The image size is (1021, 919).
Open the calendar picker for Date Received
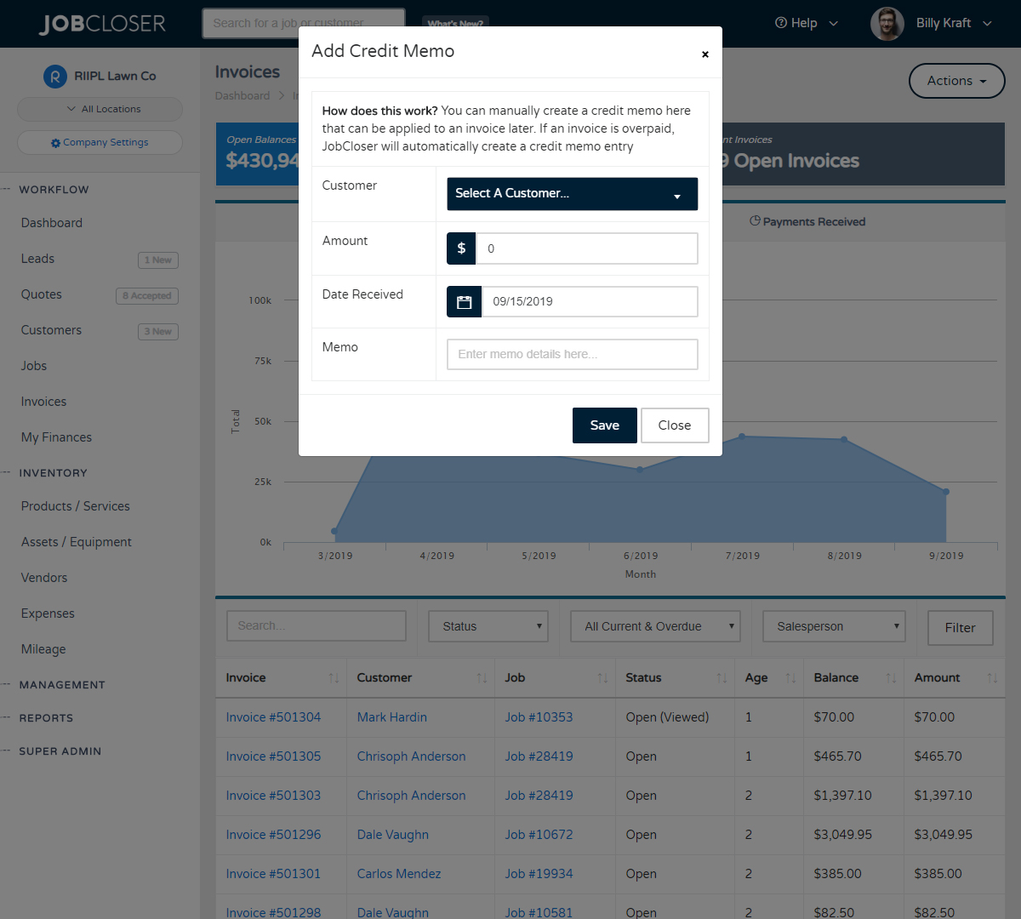(464, 301)
